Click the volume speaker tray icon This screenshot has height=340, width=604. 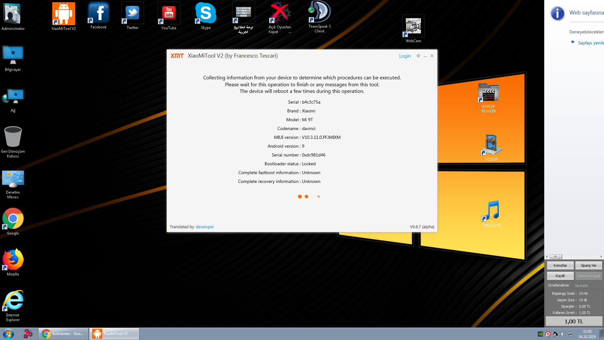pyautogui.click(x=563, y=334)
